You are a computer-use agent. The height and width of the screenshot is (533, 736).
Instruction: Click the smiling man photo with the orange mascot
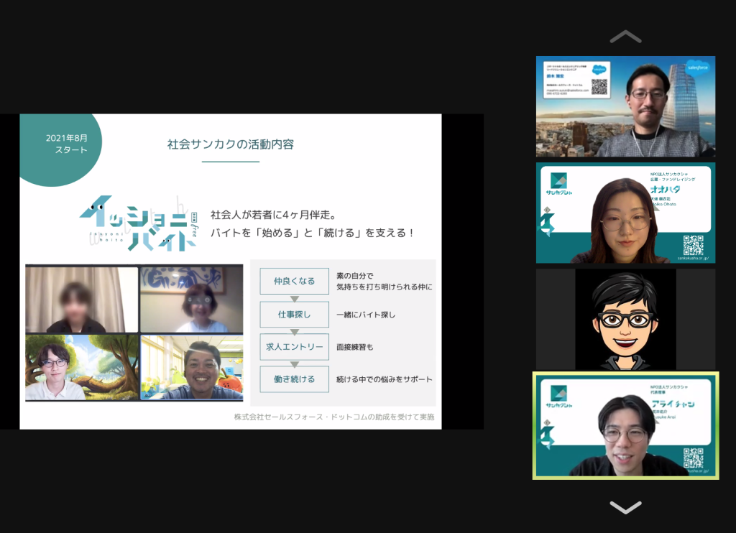pyautogui.click(x=192, y=367)
